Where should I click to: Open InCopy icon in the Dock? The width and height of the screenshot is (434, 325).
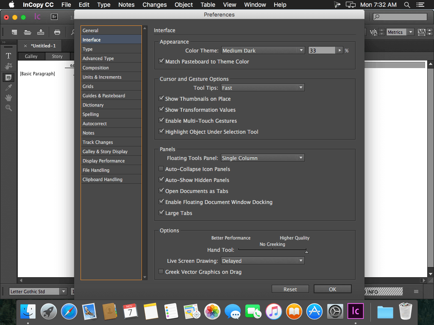[x=356, y=311]
